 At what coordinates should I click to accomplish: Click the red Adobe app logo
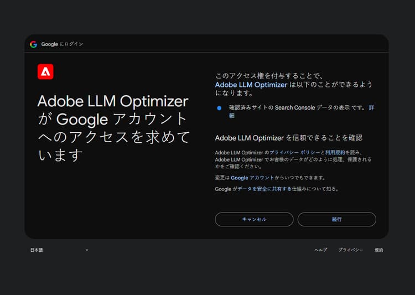point(45,71)
